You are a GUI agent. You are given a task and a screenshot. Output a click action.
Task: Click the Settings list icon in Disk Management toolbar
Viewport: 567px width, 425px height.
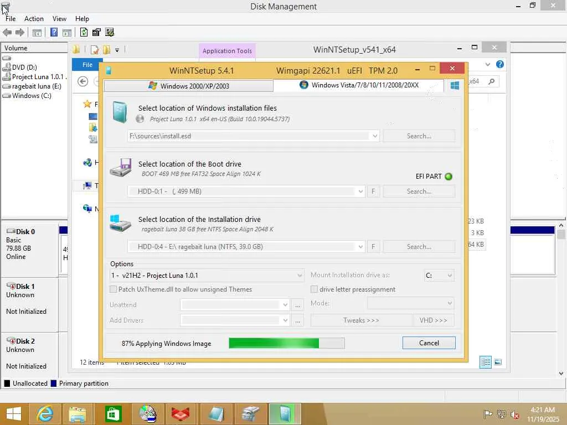110,32
